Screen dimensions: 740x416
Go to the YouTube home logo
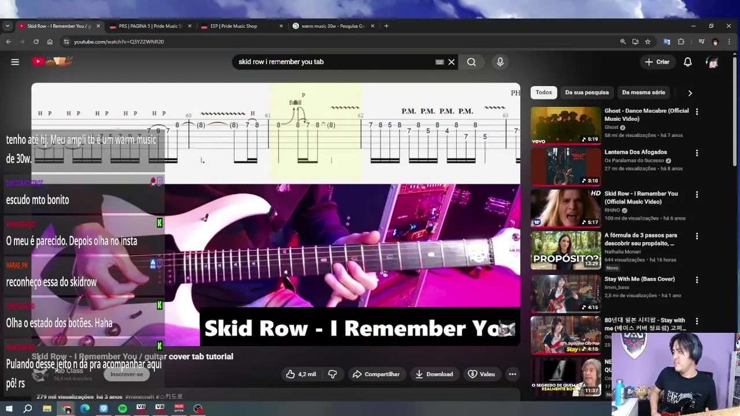tap(53, 61)
